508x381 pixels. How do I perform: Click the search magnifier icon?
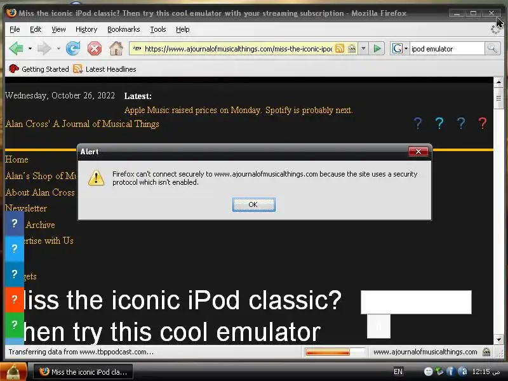(492, 49)
